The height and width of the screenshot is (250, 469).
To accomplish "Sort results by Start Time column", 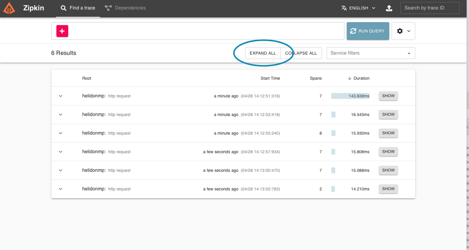I will (x=270, y=78).
